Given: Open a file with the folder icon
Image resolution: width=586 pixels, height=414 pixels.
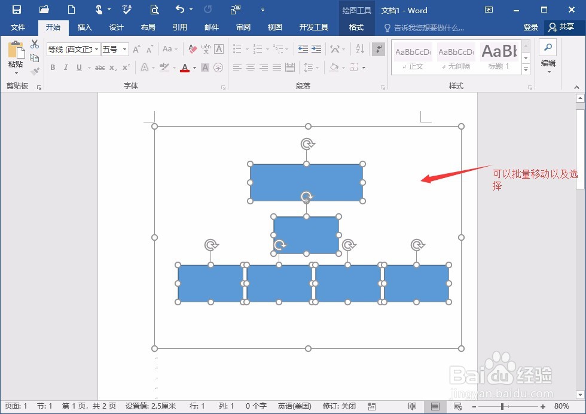Looking at the screenshot, I should (x=44, y=10).
